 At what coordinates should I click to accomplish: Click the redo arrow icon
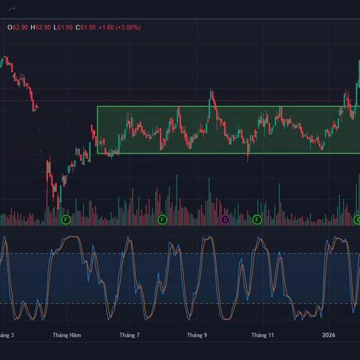11,9
